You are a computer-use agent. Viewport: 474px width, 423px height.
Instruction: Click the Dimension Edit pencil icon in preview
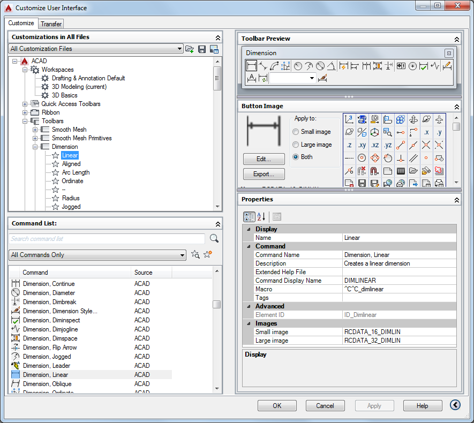click(447, 65)
